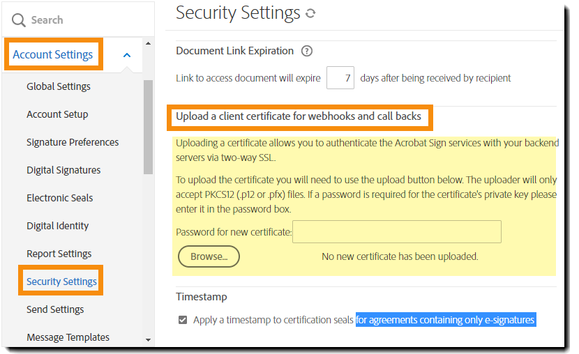
Task: Click the search magnifier icon
Action: point(19,20)
